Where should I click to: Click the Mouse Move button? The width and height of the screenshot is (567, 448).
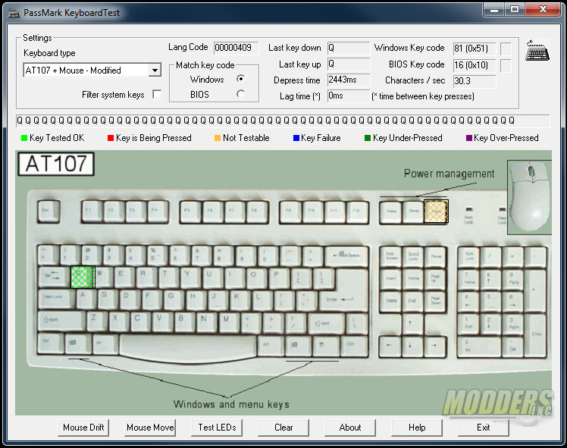coord(150,428)
